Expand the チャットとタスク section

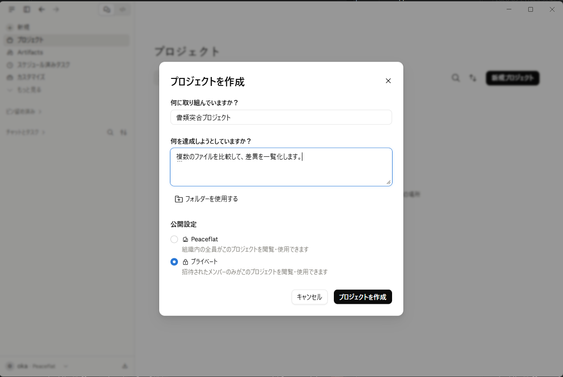[25, 132]
